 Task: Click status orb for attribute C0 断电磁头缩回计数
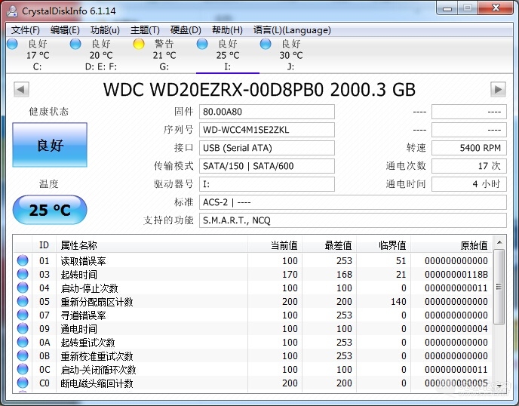coord(23,383)
